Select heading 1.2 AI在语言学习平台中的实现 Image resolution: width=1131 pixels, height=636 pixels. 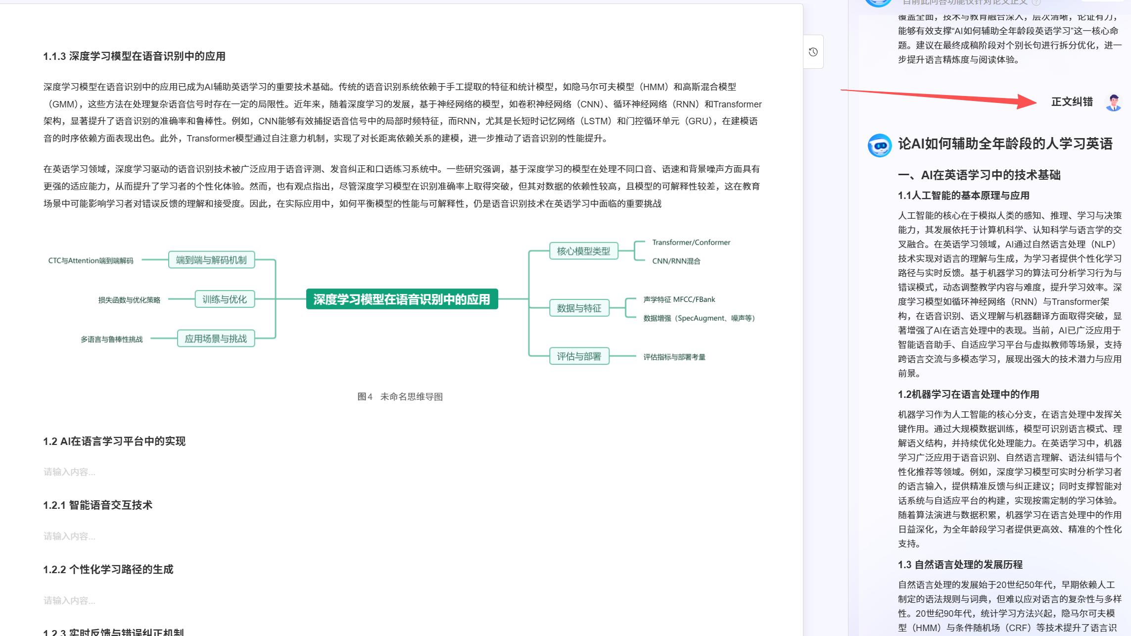tap(114, 441)
